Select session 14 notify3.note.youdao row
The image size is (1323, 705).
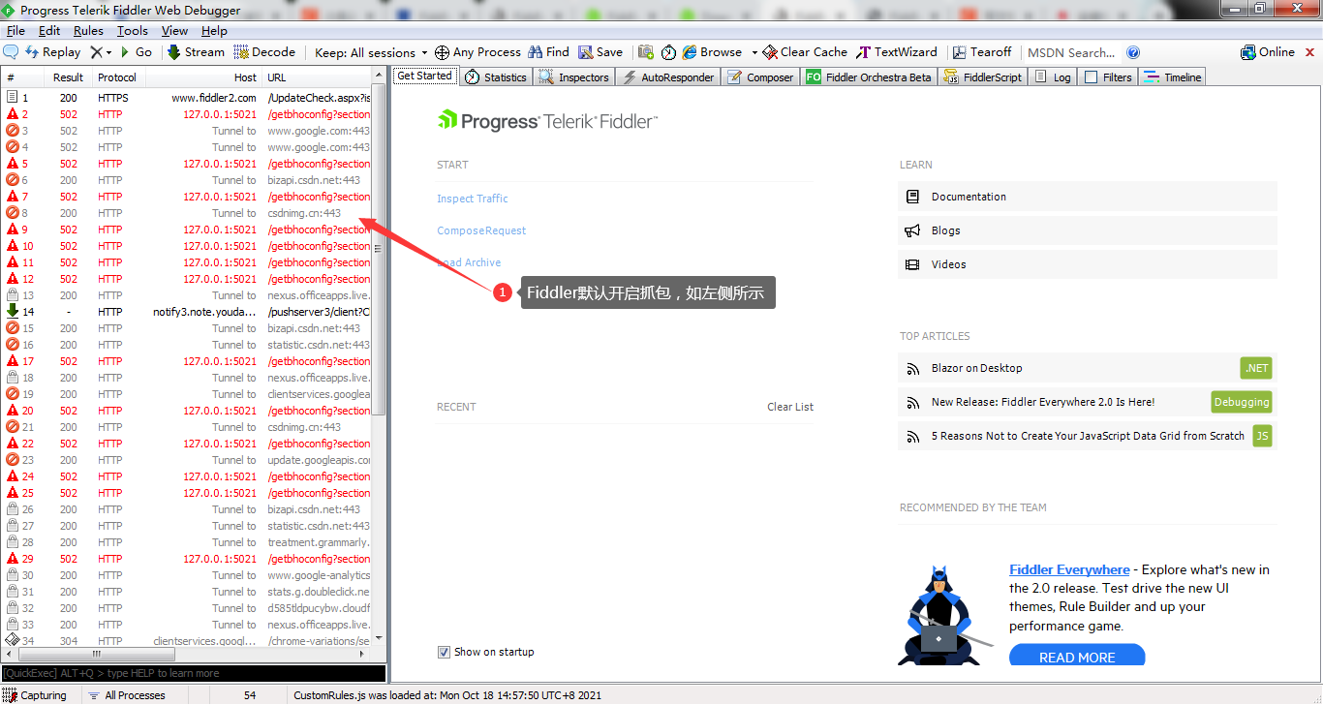(188, 312)
